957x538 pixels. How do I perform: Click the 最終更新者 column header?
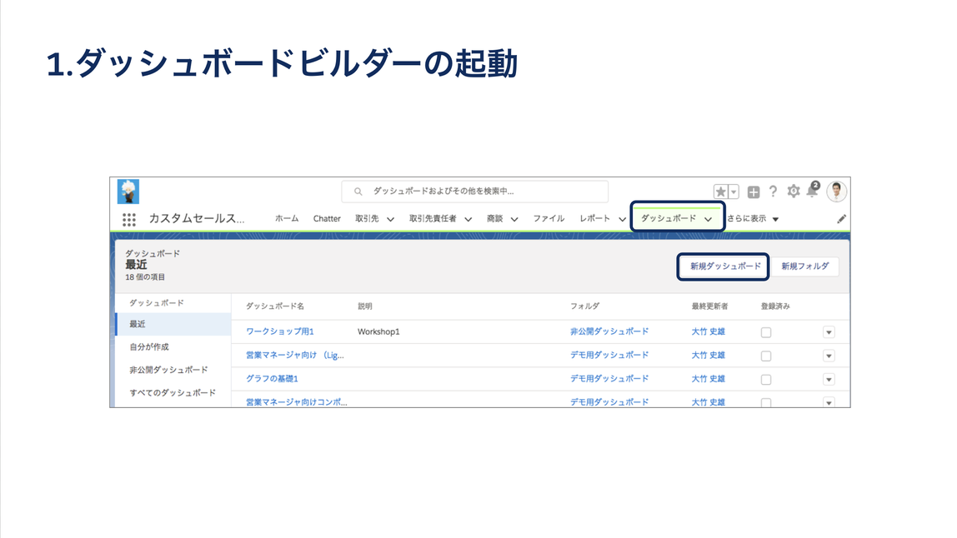tap(709, 306)
